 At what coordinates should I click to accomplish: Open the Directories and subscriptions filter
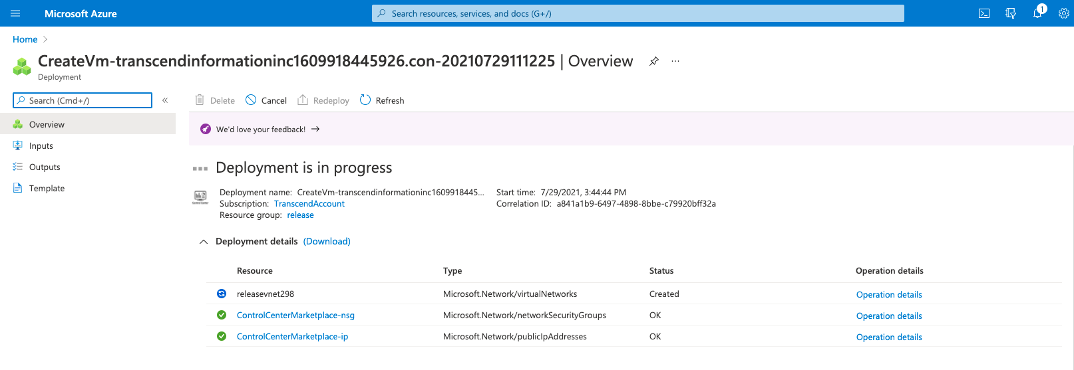[x=1011, y=13]
